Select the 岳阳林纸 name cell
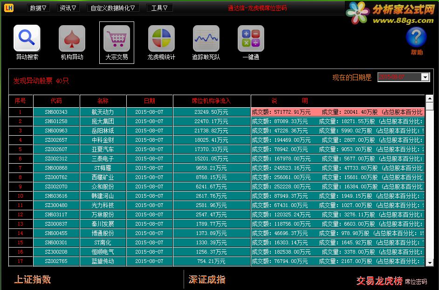The height and width of the screenshot is (290, 439). [x=103, y=131]
